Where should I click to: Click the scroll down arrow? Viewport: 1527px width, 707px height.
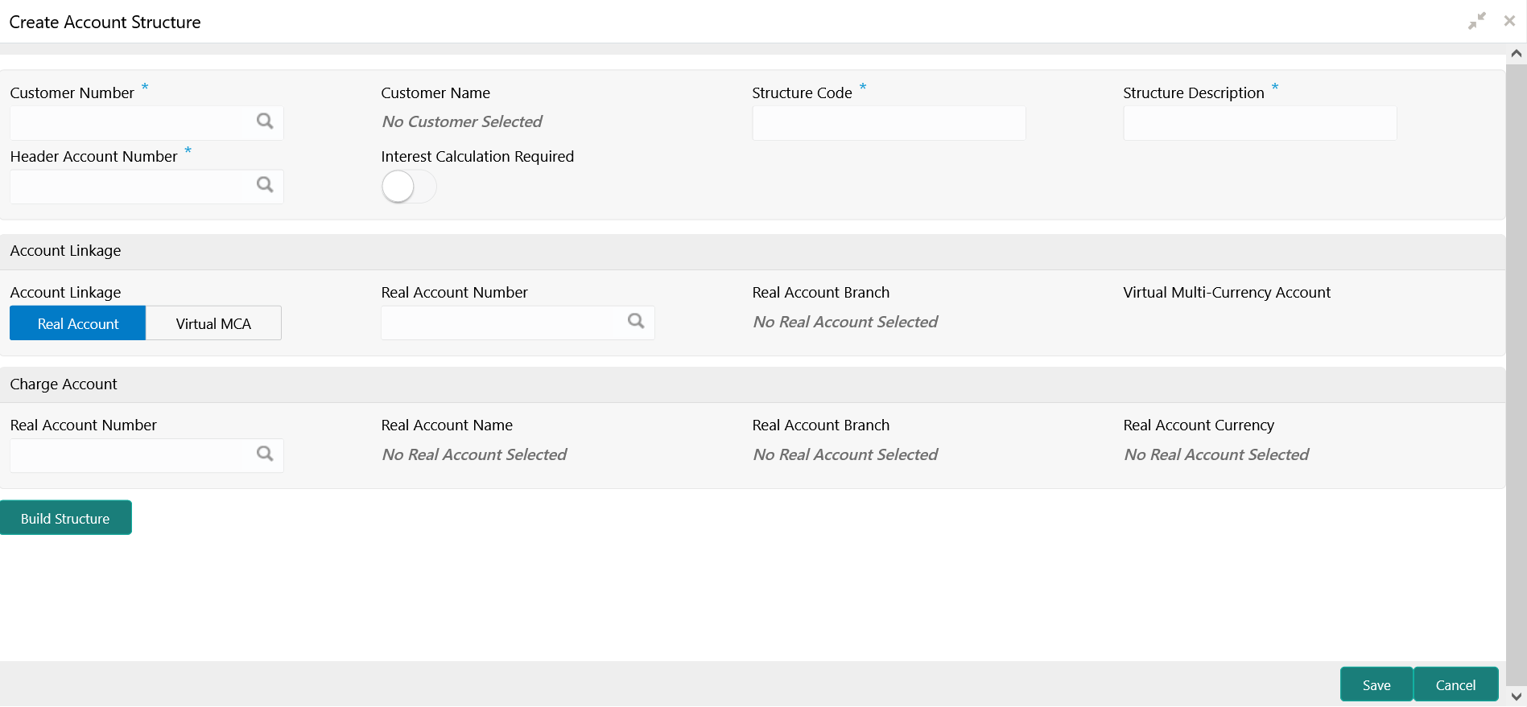click(x=1517, y=697)
